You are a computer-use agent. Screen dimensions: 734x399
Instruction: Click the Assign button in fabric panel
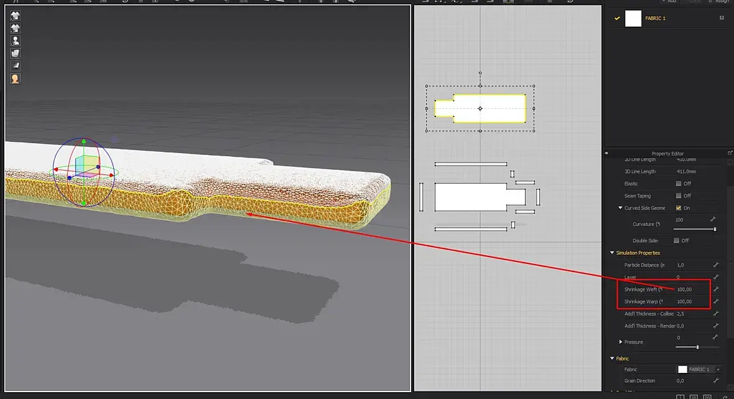tap(720, 1)
